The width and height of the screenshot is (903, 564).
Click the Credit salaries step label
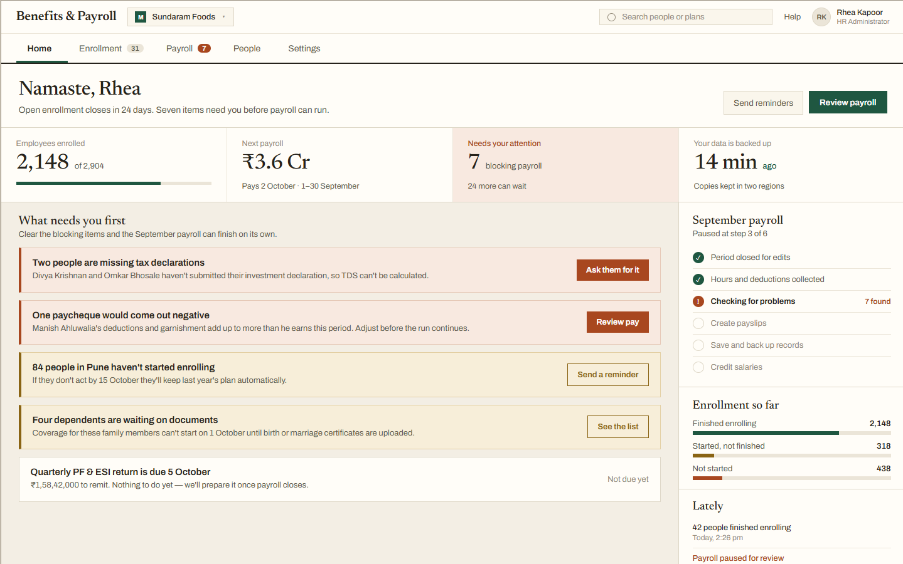[737, 367]
